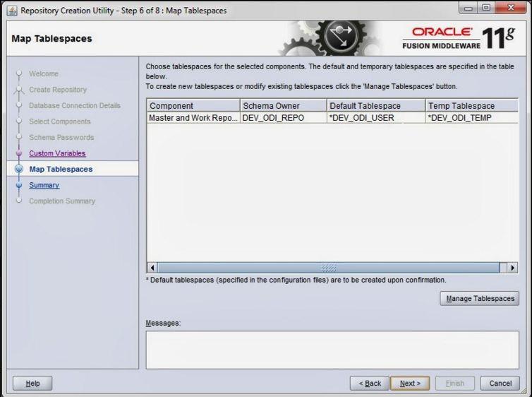Viewport: 532px width, 397px height.
Task: Select the Component column header
Action: click(193, 106)
